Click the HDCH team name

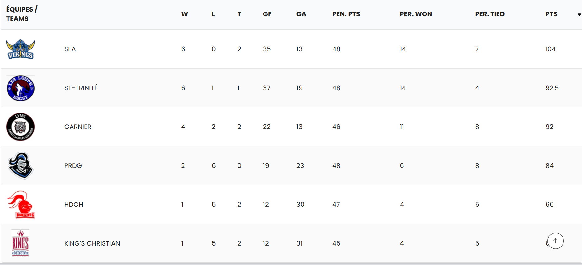[74, 205]
